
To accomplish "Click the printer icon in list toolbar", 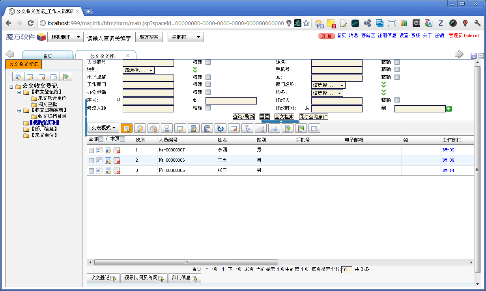I will [166, 128].
